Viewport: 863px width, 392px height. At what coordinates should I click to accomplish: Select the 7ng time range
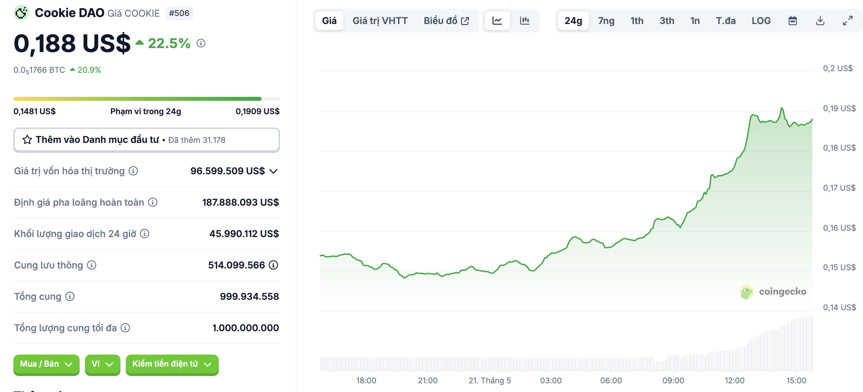click(x=606, y=21)
